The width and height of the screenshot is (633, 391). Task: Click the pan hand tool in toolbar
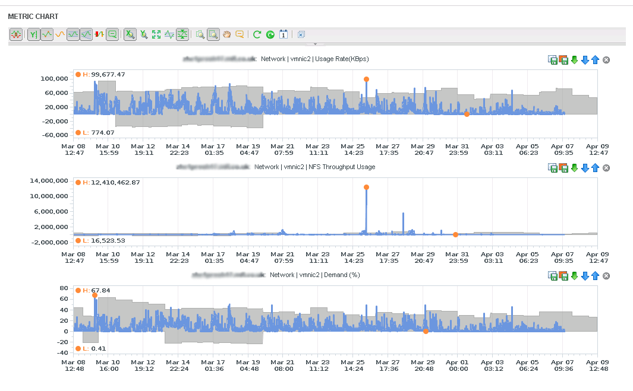point(227,35)
